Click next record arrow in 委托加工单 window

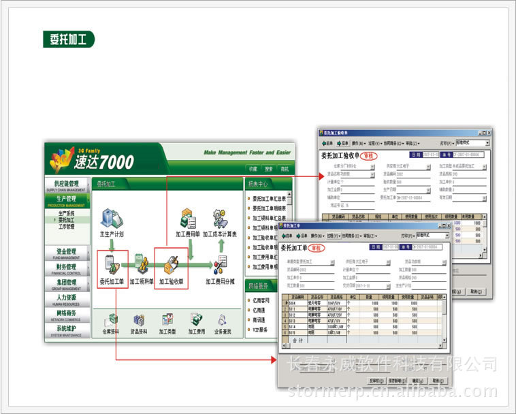tap(302, 236)
